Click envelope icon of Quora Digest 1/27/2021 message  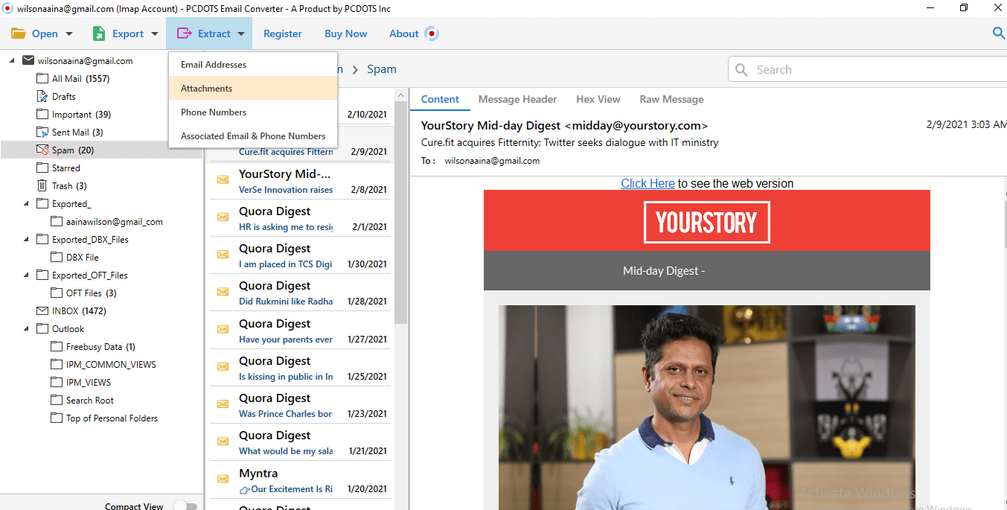click(223, 329)
